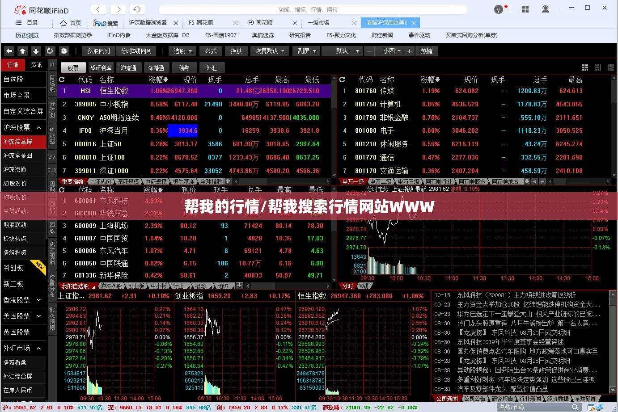Click the 多股同列 button
The height and width of the screenshot is (412, 618).
98,51
